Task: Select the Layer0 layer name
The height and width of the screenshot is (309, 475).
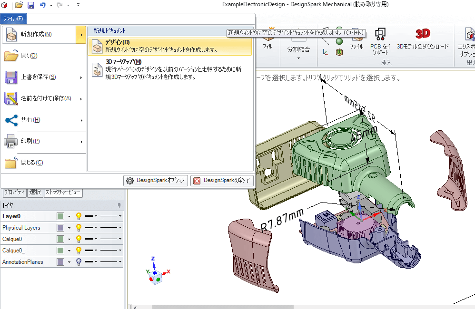Action: pyautogui.click(x=11, y=216)
